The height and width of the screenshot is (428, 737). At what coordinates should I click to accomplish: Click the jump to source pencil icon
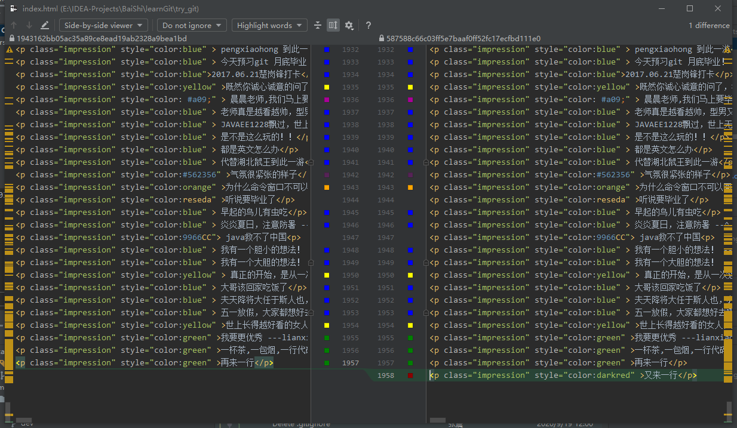tap(45, 25)
